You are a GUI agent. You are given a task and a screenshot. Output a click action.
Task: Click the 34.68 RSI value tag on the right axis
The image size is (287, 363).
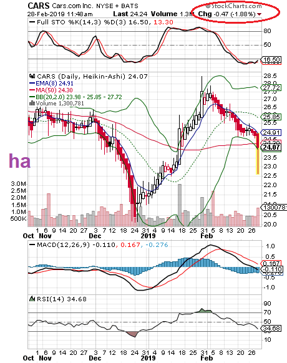[271, 328]
